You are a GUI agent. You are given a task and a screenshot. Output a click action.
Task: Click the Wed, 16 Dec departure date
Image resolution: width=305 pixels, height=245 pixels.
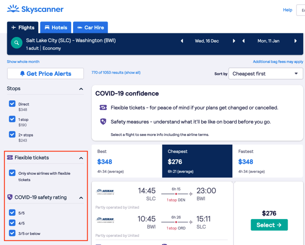[207, 41]
